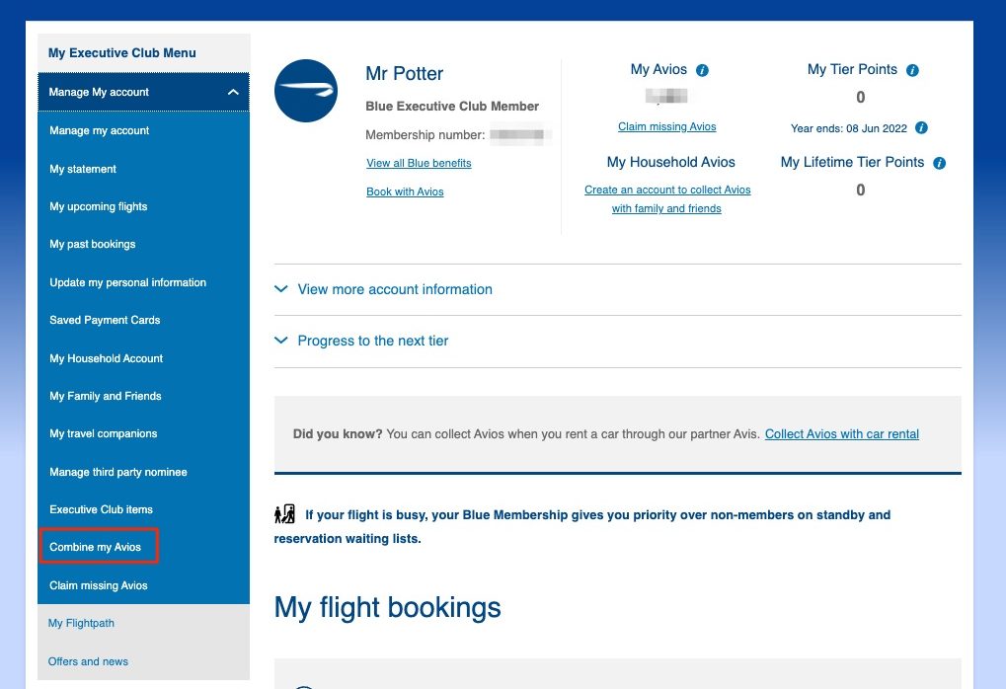Go to Saved Payment Cards

(x=105, y=320)
